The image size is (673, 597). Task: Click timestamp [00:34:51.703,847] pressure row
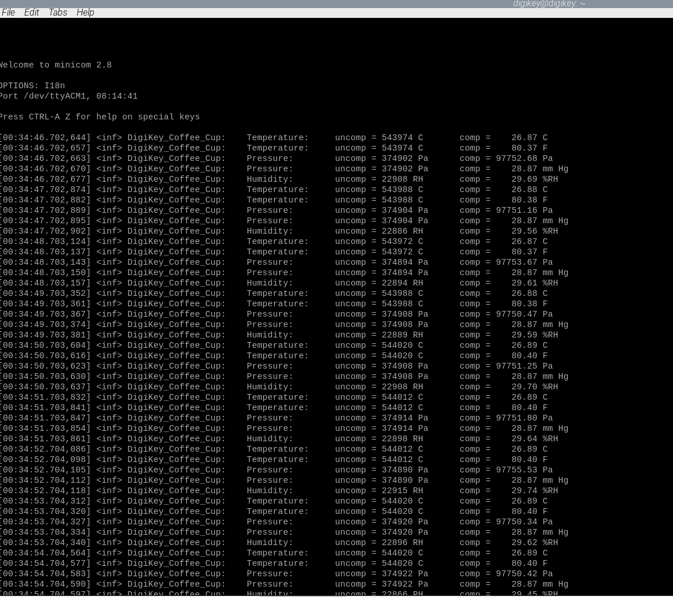click(x=46, y=418)
